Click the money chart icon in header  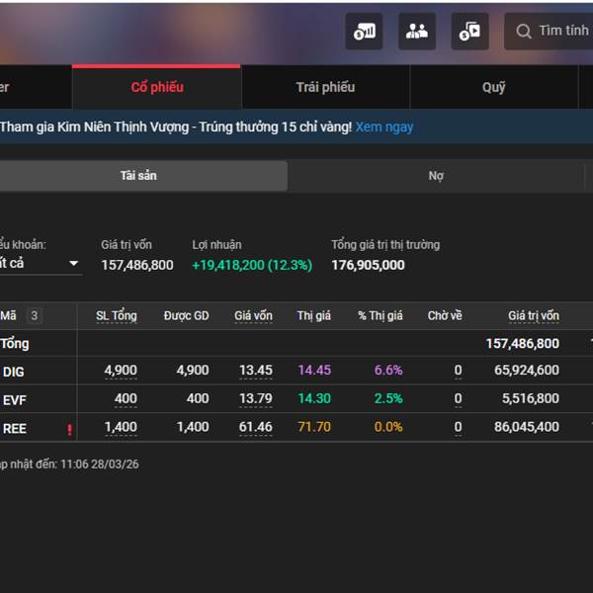click(x=364, y=32)
